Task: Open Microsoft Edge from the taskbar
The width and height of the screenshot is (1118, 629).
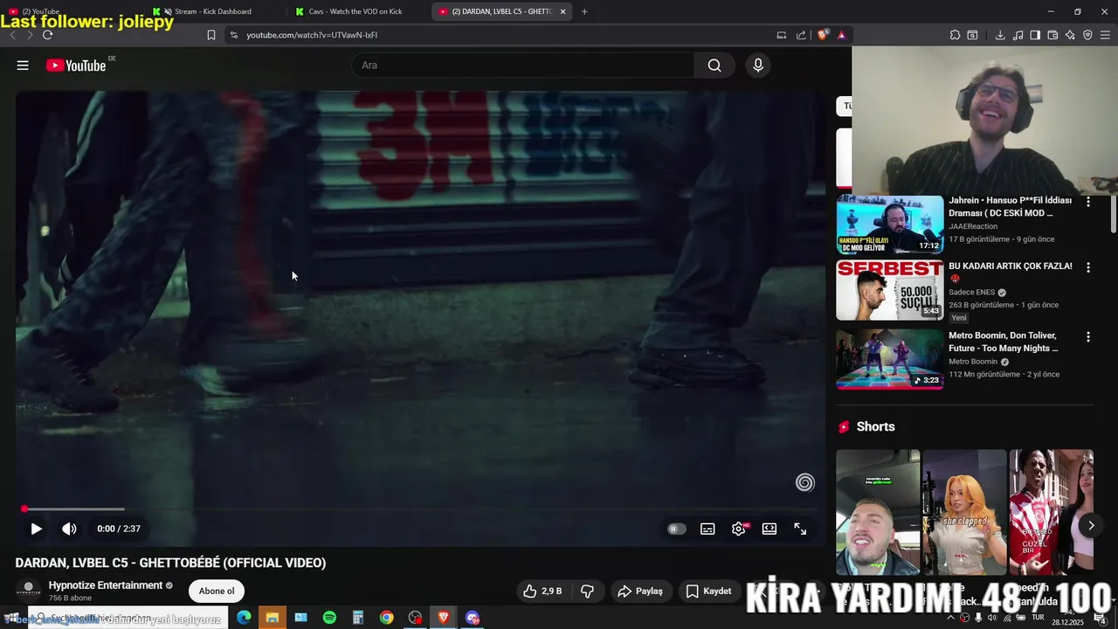Action: tap(244, 618)
